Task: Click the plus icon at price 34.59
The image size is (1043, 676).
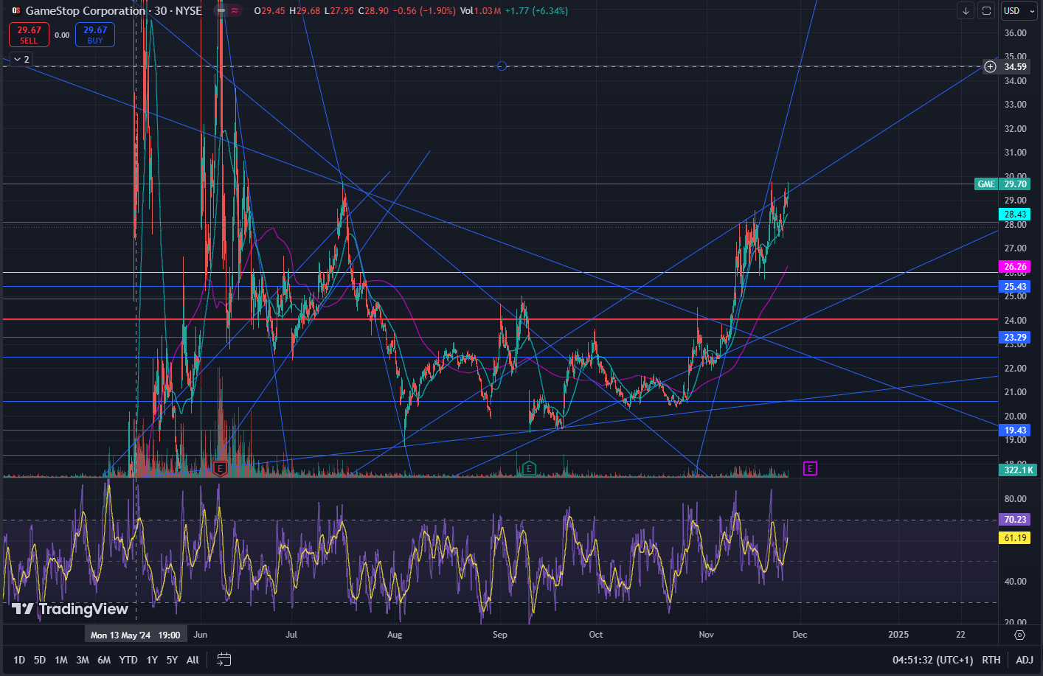Action: 990,67
